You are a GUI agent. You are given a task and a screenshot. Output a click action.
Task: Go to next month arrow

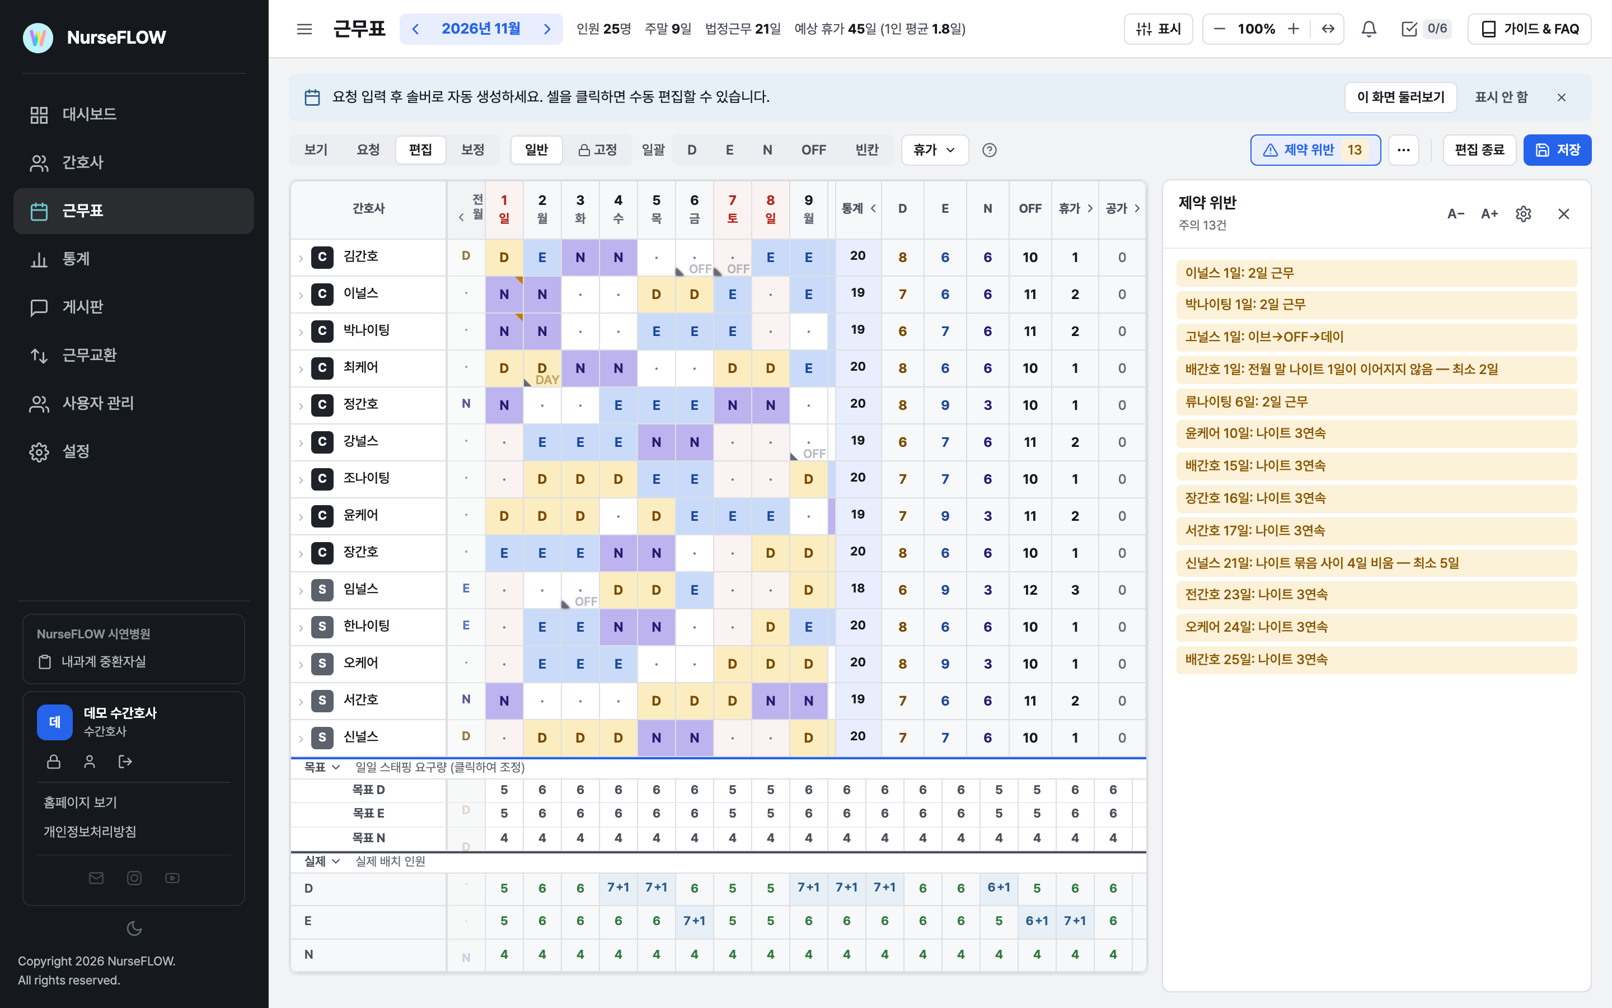(x=547, y=29)
